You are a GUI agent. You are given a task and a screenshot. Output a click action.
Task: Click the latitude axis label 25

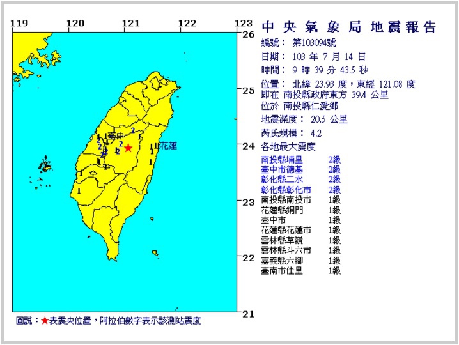pyautogui.click(x=249, y=91)
